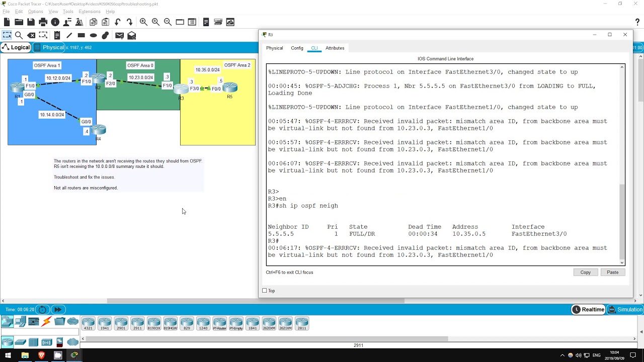Zoom in on the workspace
Image resolution: width=644 pixels, height=362 pixels.
[x=143, y=22]
